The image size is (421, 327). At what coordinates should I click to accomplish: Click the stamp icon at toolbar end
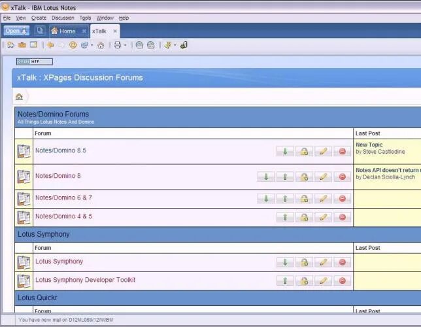(184, 45)
